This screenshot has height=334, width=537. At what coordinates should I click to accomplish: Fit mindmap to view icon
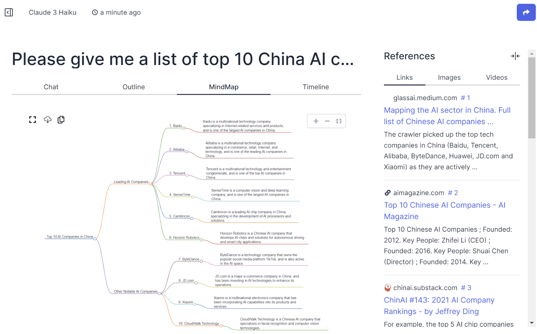[x=339, y=121]
